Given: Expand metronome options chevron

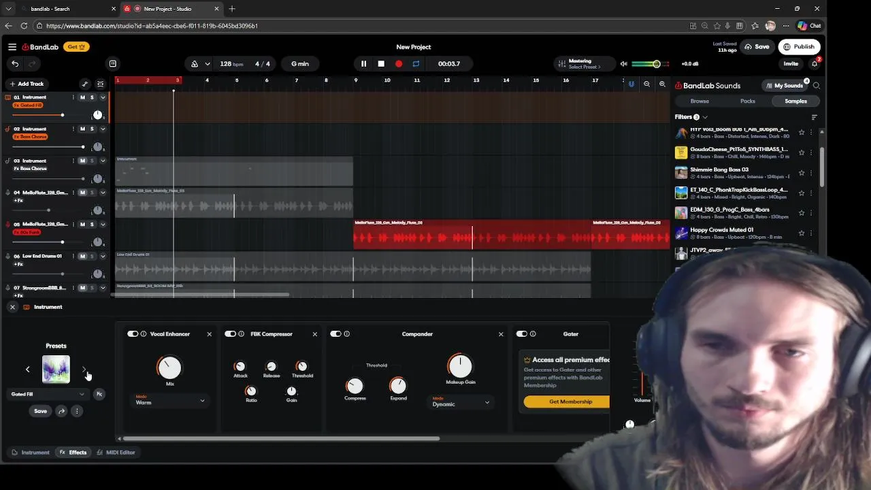Looking at the screenshot, I should pos(208,64).
